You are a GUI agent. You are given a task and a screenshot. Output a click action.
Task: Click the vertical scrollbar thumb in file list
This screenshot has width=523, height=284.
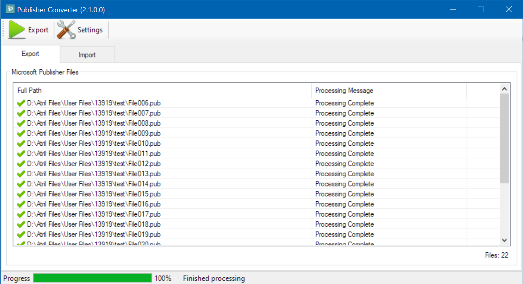(x=504, y=139)
